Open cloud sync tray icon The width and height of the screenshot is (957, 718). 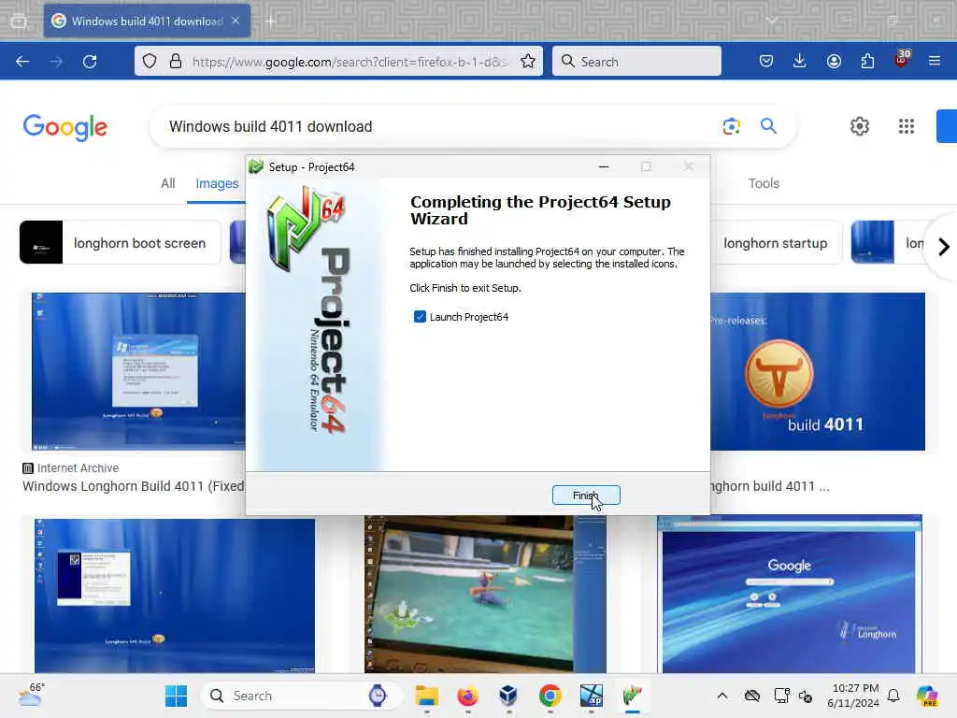[x=752, y=696]
